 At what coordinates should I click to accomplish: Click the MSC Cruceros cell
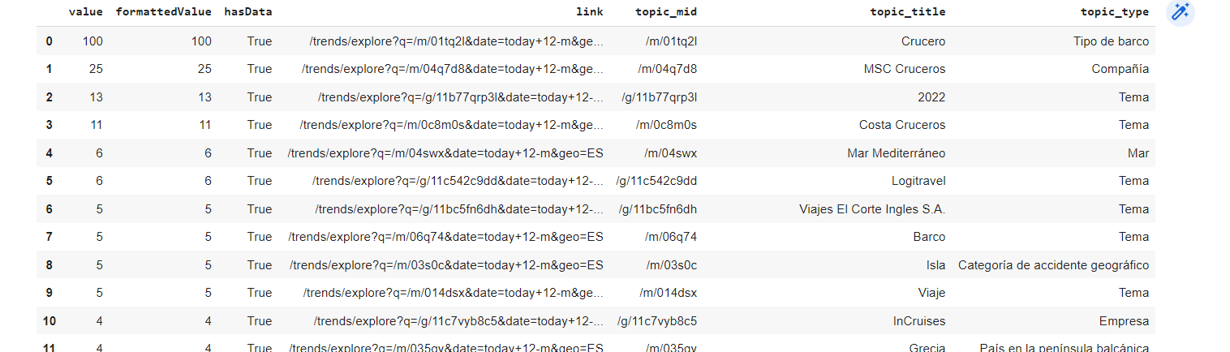pos(905,69)
